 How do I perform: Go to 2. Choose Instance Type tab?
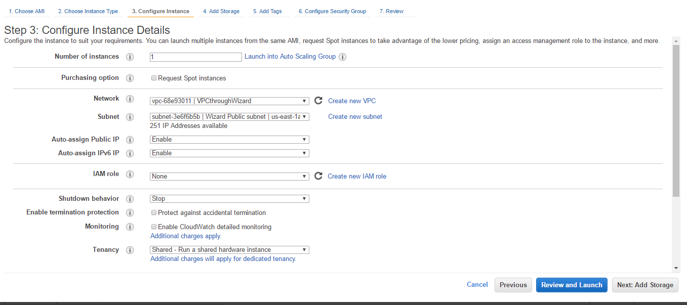pos(88,11)
